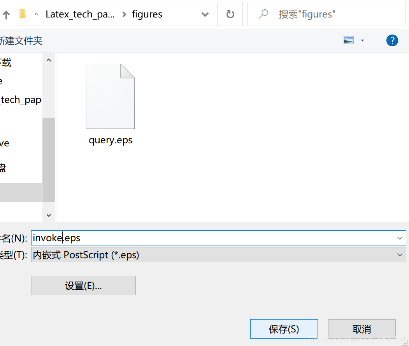Focus the search figures field
409x346 pixels.
[326, 14]
